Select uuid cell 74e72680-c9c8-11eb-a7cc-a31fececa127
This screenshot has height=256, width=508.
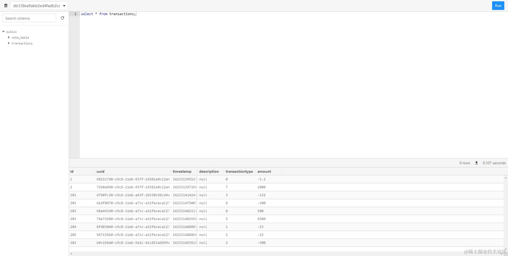click(133, 219)
